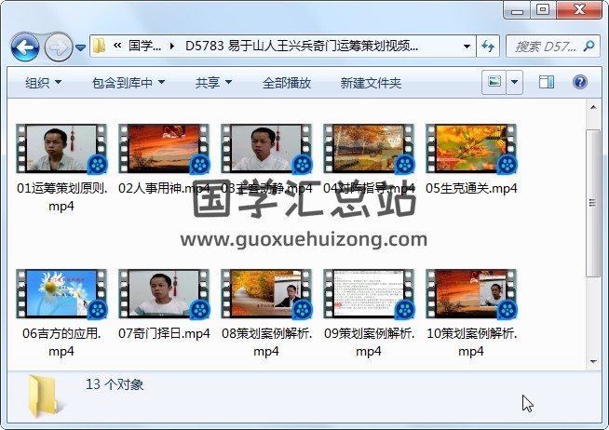Click the Back navigation arrow

tap(24, 46)
